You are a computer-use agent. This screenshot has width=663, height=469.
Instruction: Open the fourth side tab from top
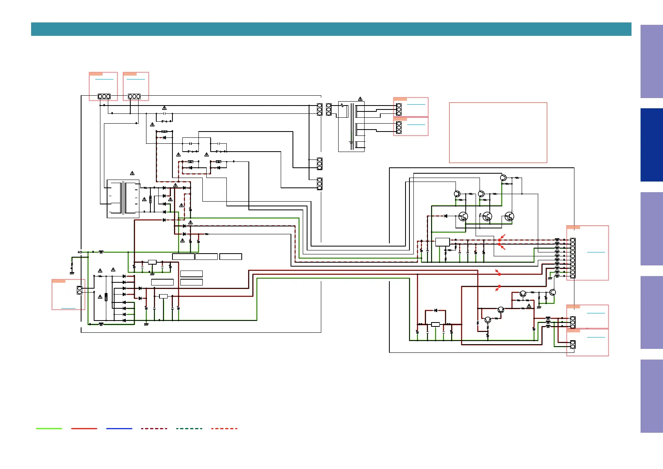pos(652,312)
